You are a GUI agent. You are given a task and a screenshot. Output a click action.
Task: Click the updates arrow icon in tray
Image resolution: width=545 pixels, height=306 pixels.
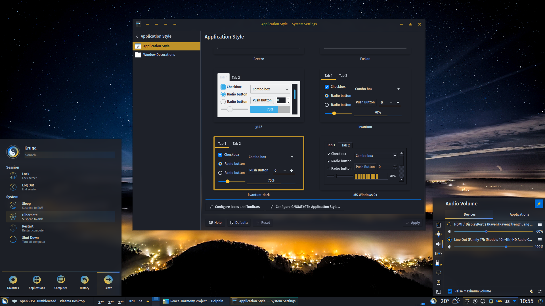coord(475,301)
